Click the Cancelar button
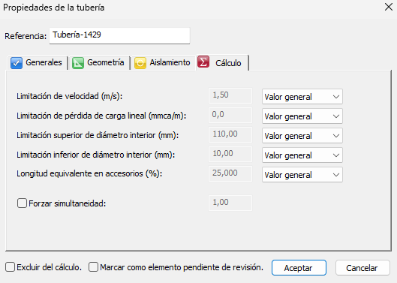Viewport: 397px width, 283px height. pos(362,267)
